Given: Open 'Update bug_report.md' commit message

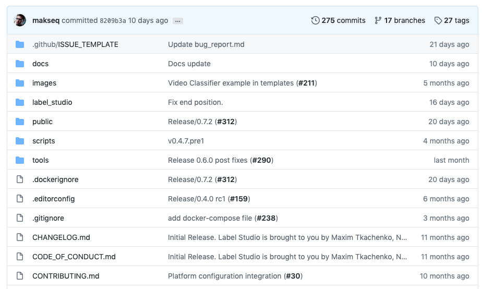Looking at the screenshot, I should pos(206,44).
